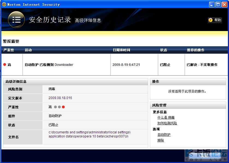Click the 没有适用于此项目的操作 message
Viewport: 229px width, 163px height.
click(x=187, y=91)
